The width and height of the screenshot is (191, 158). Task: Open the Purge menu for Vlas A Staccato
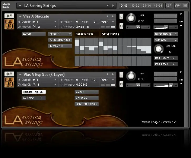tap(107, 22)
